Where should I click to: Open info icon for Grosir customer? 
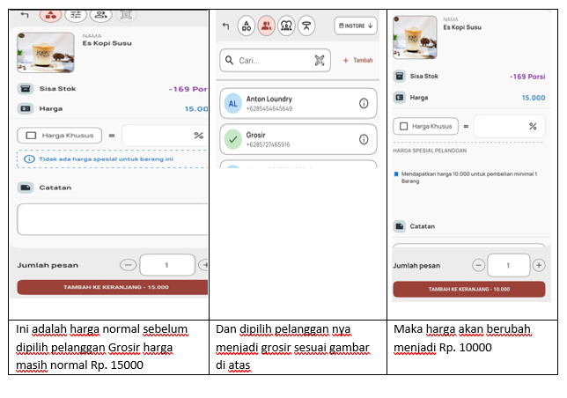pos(364,139)
